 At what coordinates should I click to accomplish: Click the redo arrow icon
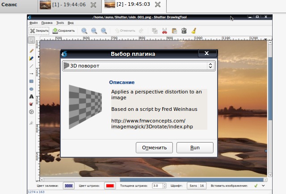[x=141, y=31]
